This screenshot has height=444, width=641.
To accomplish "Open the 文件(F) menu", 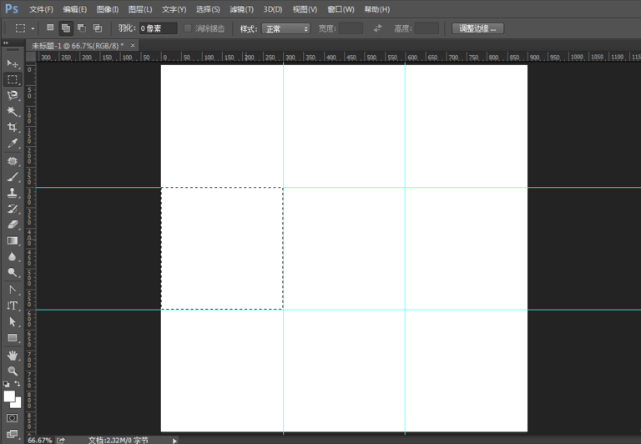I will point(41,9).
